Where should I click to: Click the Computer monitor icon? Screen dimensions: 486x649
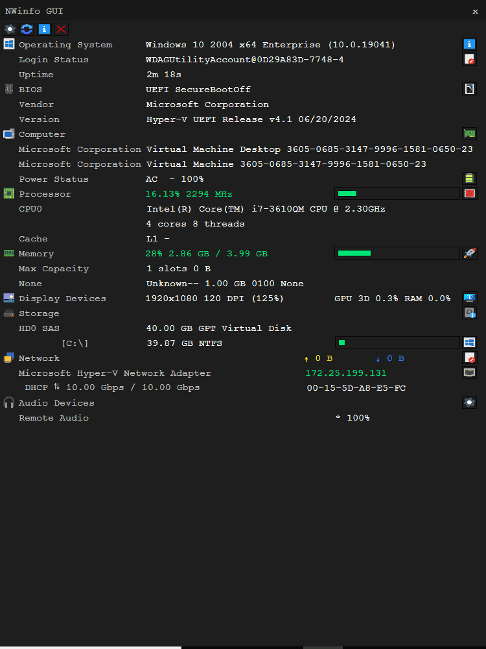coord(9,134)
